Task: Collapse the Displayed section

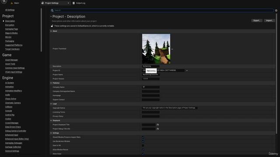Action: pos(51,120)
